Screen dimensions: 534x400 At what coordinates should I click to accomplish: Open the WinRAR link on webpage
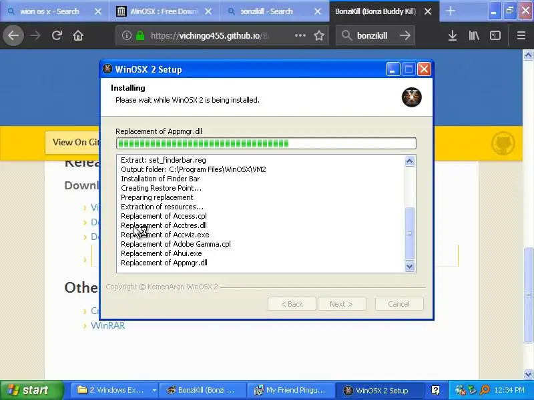pos(107,325)
